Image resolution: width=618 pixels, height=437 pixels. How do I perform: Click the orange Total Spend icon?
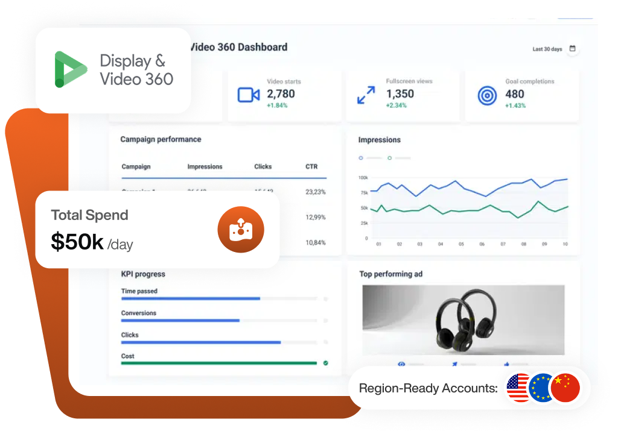241,230
